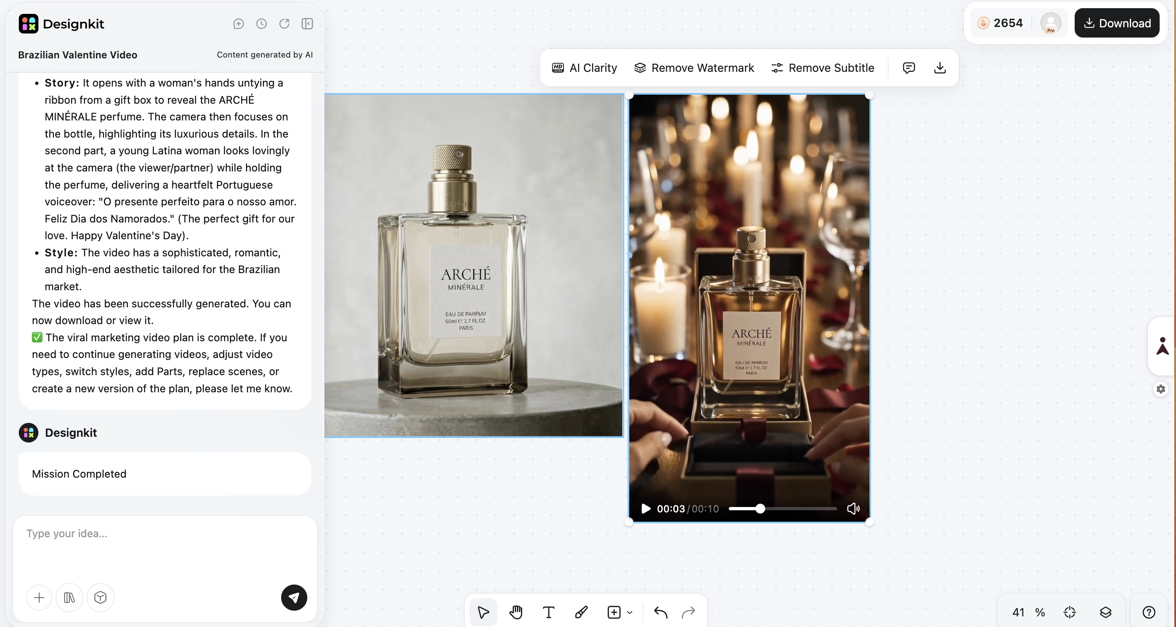View the 2654 credits balance
This screenshot has height=627, width=1176.
(x=1000, y=23)
